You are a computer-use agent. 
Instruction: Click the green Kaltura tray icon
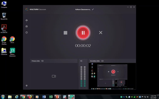tap(121, 97)
